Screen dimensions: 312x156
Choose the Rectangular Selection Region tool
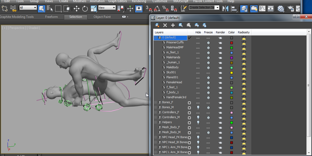pos(58,9)
